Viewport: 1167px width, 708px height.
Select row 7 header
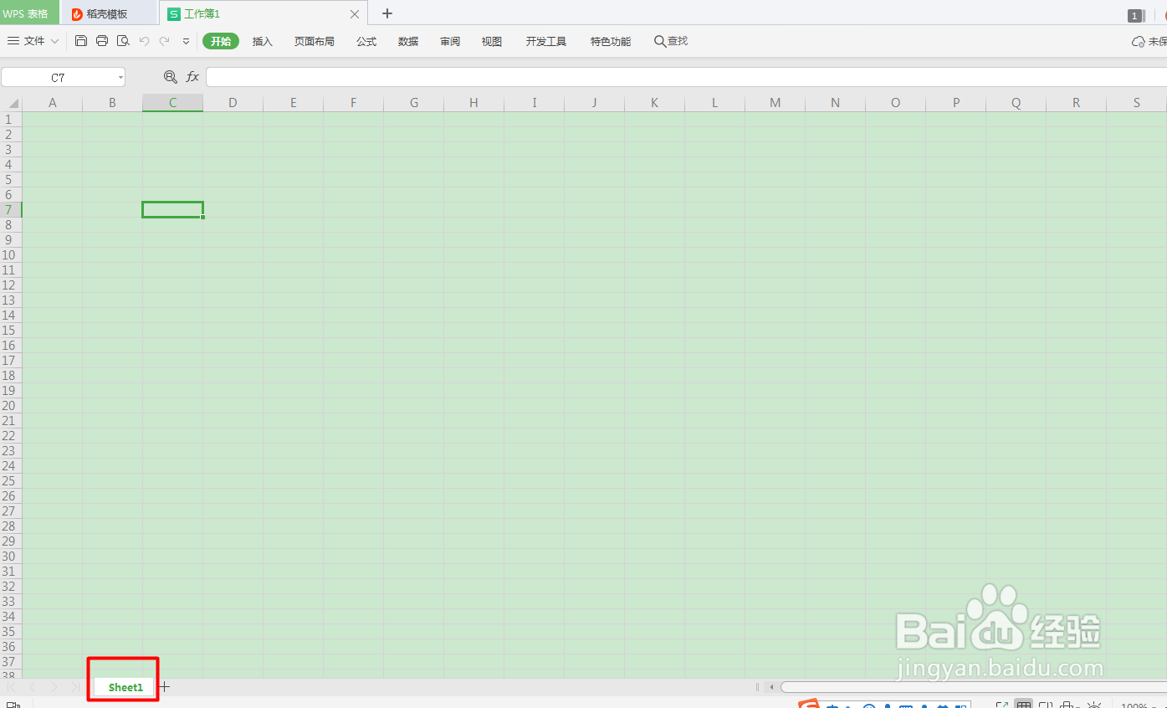11,210
